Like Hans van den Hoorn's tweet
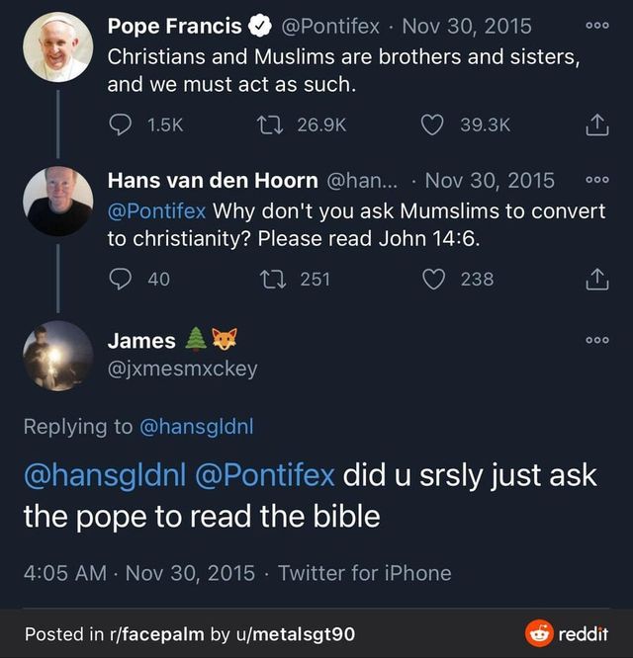This screenshot has height=658, width=633. [x=432, y=280]
